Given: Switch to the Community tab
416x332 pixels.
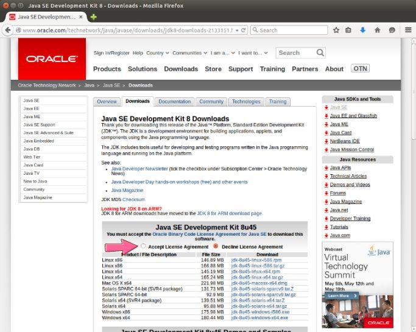Looking at the screenshot, I should pyautogui.click(x=211, y=102).
